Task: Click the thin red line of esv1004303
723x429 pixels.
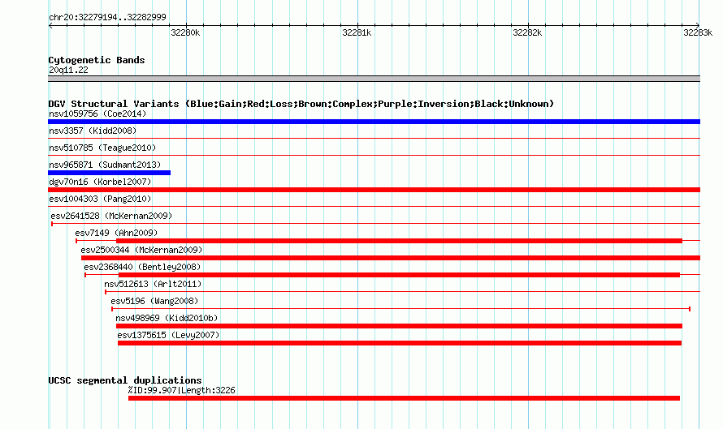Action: point(374,206)
